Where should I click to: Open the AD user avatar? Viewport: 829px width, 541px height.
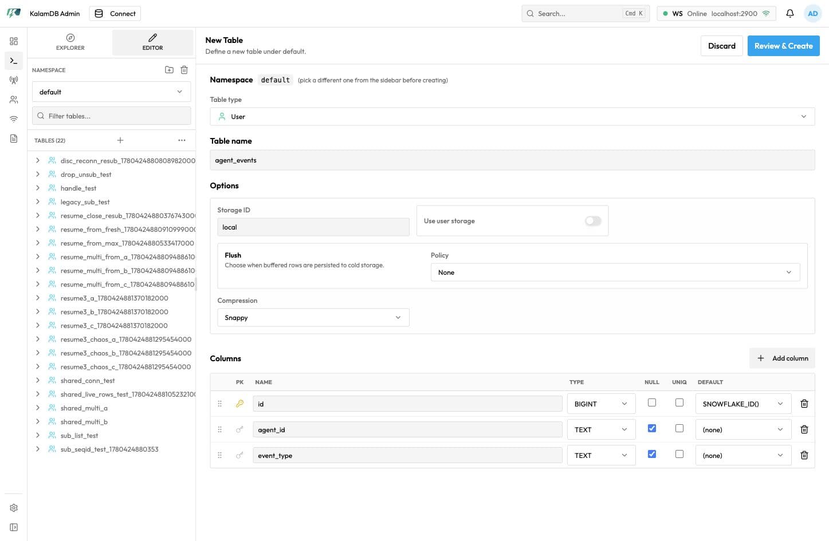813,13
